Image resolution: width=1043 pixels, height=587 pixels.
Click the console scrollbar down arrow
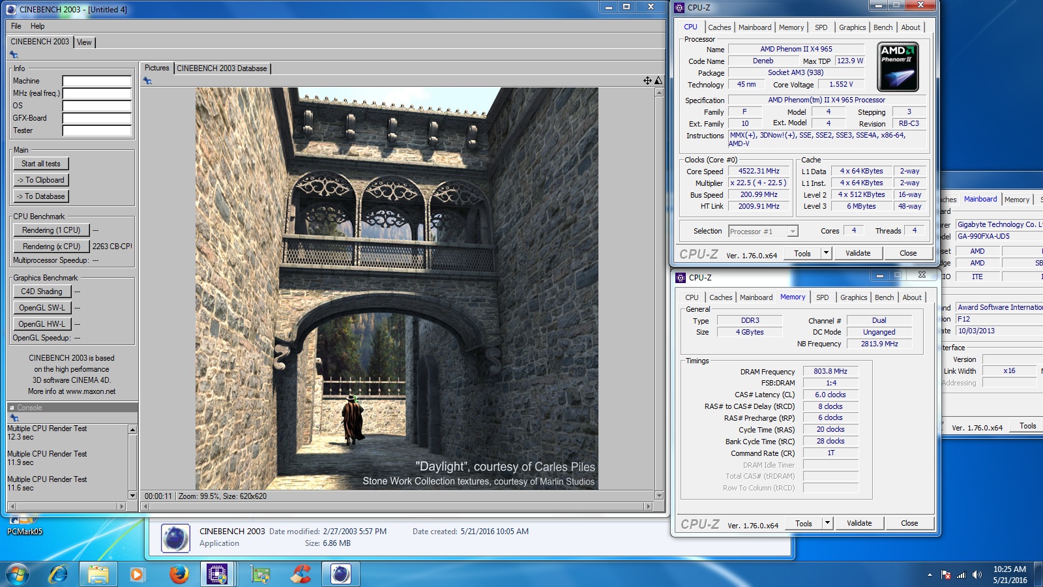click(x=132, y=496)
